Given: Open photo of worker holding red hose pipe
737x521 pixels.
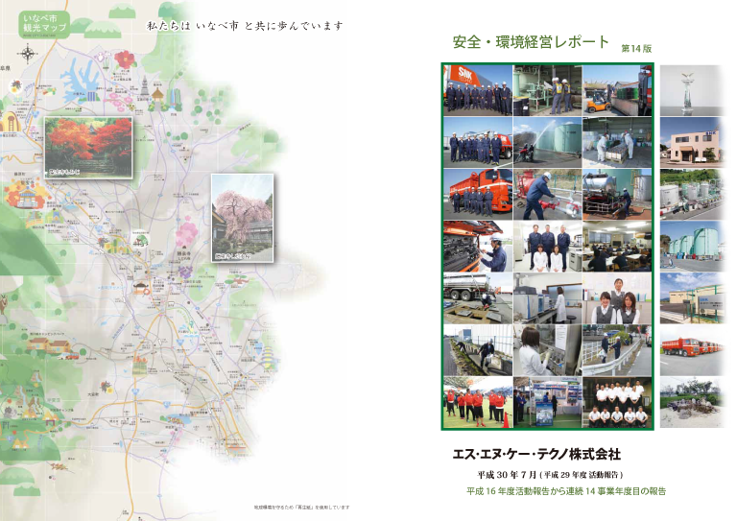Looking at the screenshot, I should 548,195.
